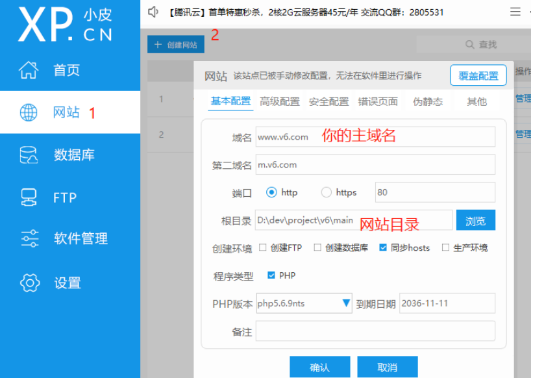Click the 覆盖配置 button
The width and height of the screenshot is (533, 378).
[x=478, y=75]
